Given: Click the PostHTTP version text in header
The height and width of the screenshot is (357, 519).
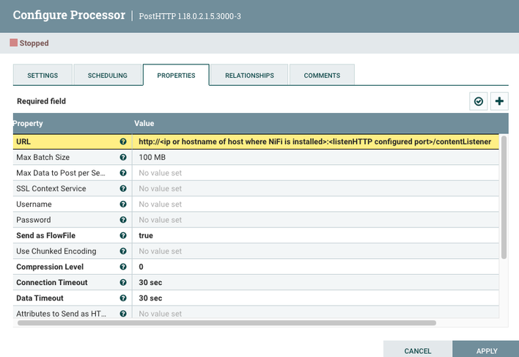Looking at the screenshot, I should [190, 16].
